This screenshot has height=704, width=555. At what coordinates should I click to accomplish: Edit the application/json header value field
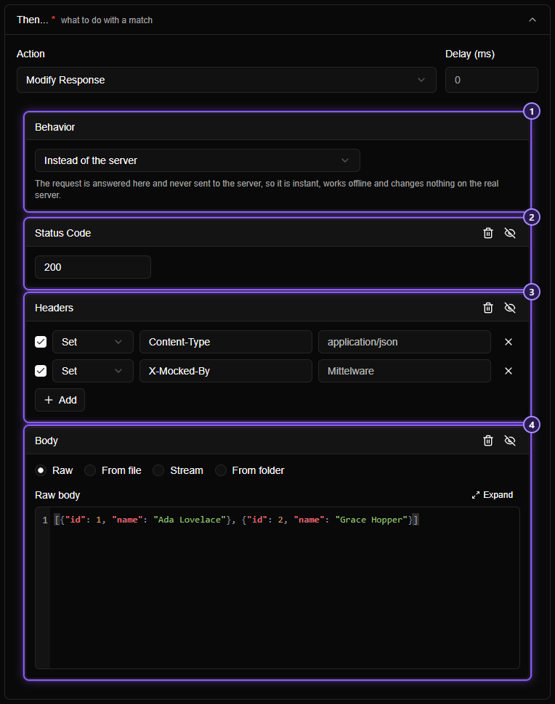(405, 342)
